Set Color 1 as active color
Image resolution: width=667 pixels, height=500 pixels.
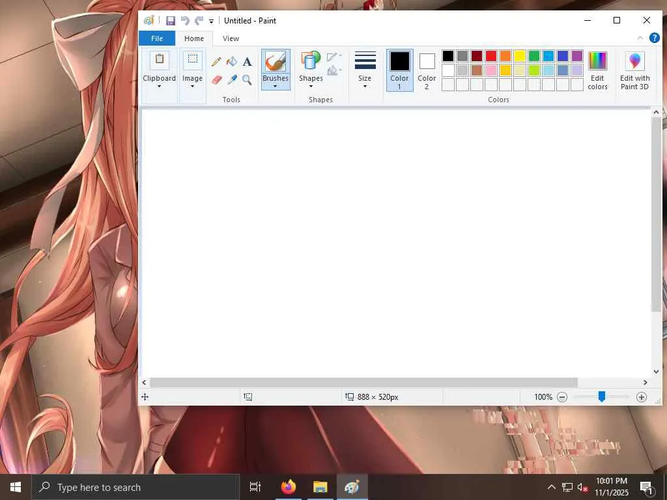click(x=399, y=70)
